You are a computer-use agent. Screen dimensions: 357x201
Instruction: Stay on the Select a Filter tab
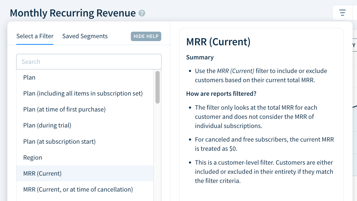pos(35,36)
